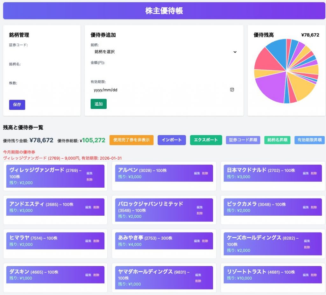Expand the 銘柄を選択 dropdown
Screen dimensions: 326x295
(164, 52)
